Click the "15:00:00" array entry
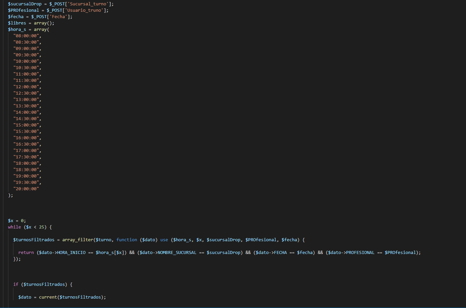 (x=26, y=125)
